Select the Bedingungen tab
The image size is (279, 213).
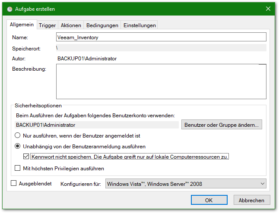[x=102, y=25]
